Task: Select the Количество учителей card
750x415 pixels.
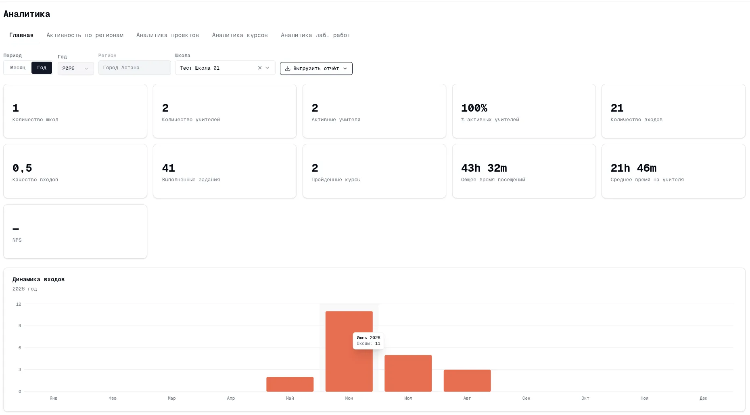Action: click(225, 111)
